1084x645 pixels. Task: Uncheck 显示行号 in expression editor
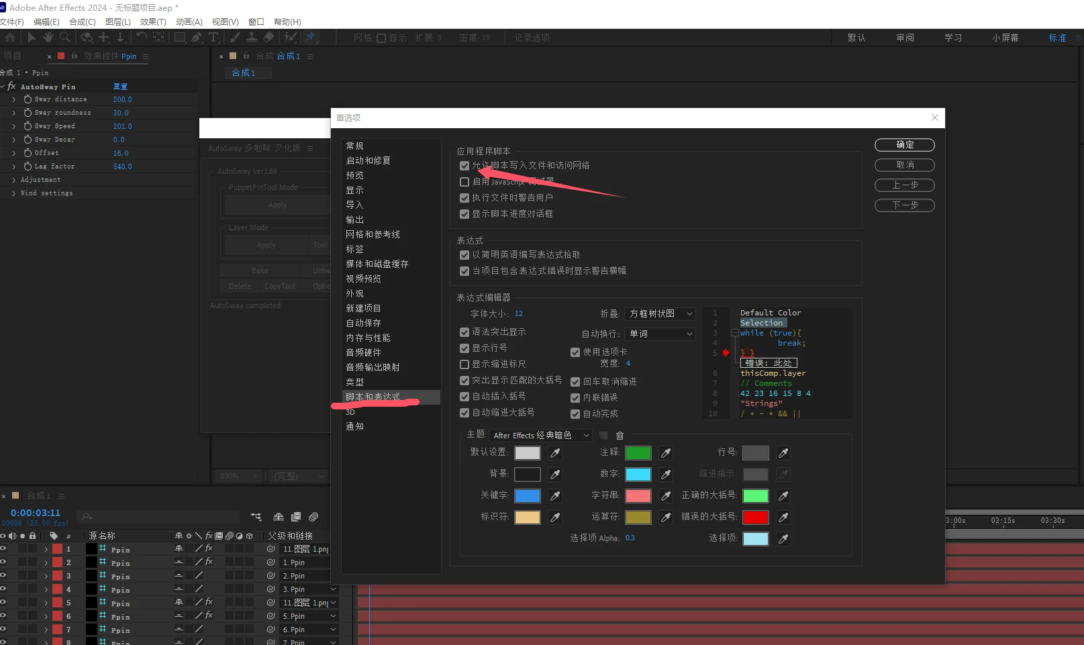[x=464, y=348]
